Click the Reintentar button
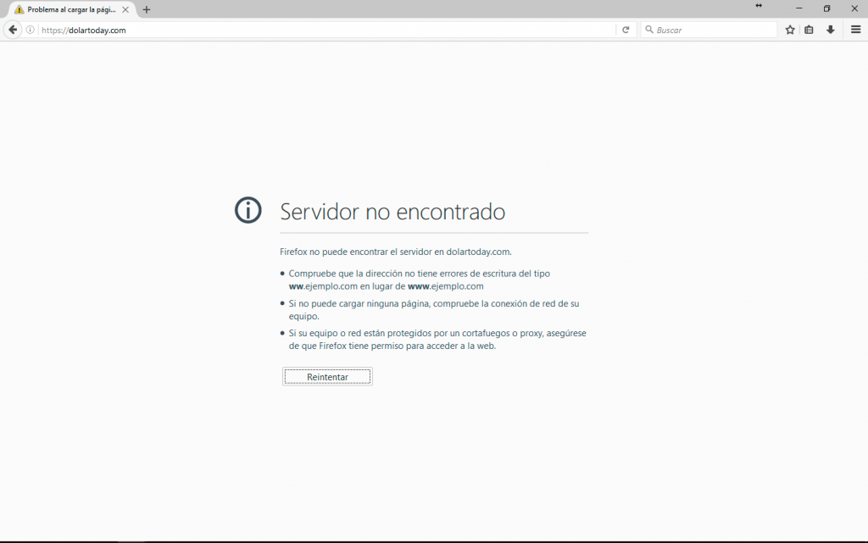This screenshot has width=868, height=543. (x=327, y=377)
